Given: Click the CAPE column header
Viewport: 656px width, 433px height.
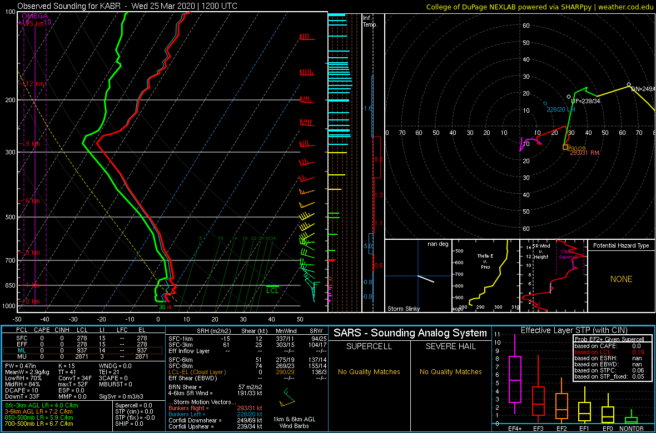Looking at the screenshot, I should point(42,330).
